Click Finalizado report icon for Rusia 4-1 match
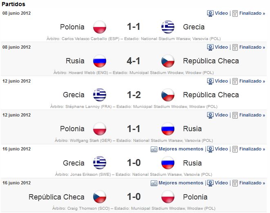270x213 pixels. click(235, 47)
